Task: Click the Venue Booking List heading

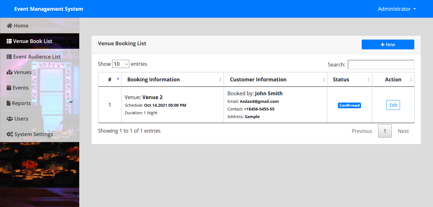Action: pyautogui.click(x=122, y=43)
